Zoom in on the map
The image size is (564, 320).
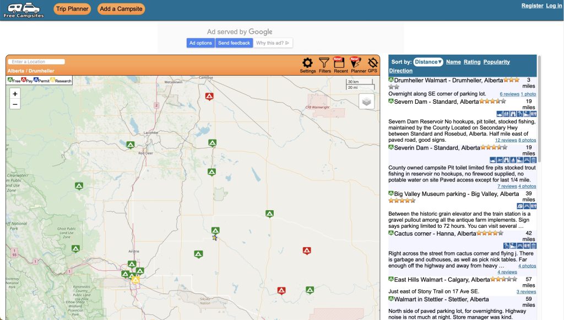point(15,94)
